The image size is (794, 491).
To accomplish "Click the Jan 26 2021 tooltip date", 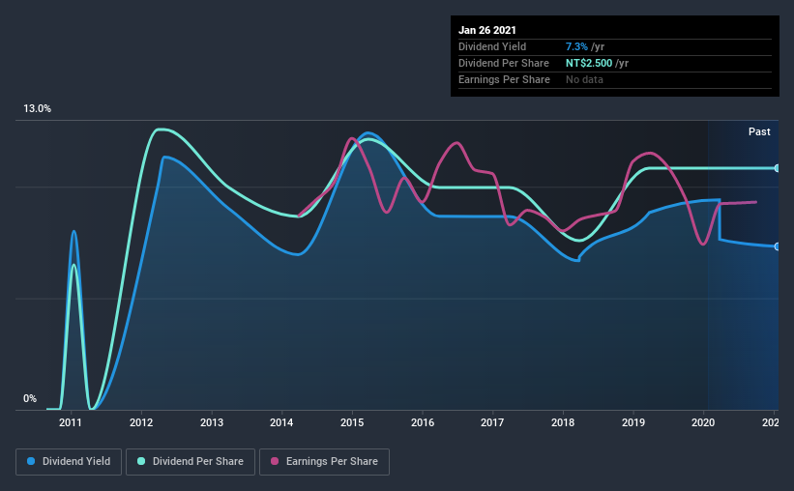I will [487, 30].
